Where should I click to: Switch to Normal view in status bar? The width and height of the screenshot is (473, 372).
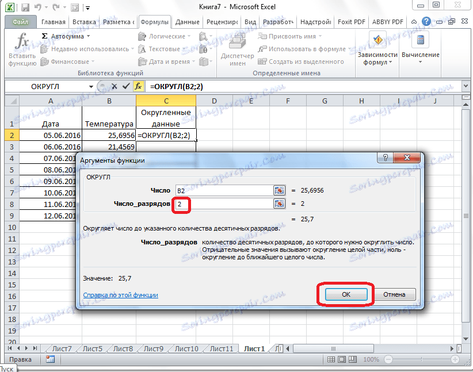(331, 359)
